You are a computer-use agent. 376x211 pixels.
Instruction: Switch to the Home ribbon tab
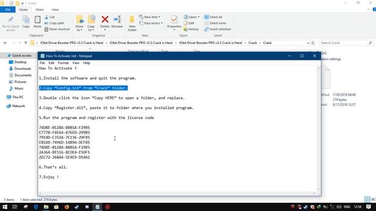tap(23, 9)
